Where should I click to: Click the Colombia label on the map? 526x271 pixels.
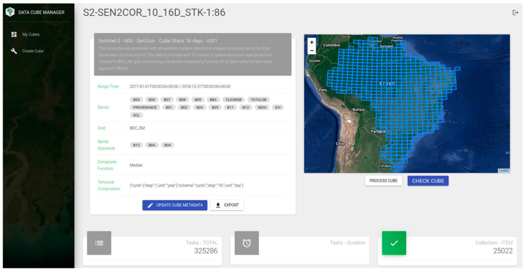[331, 45]
